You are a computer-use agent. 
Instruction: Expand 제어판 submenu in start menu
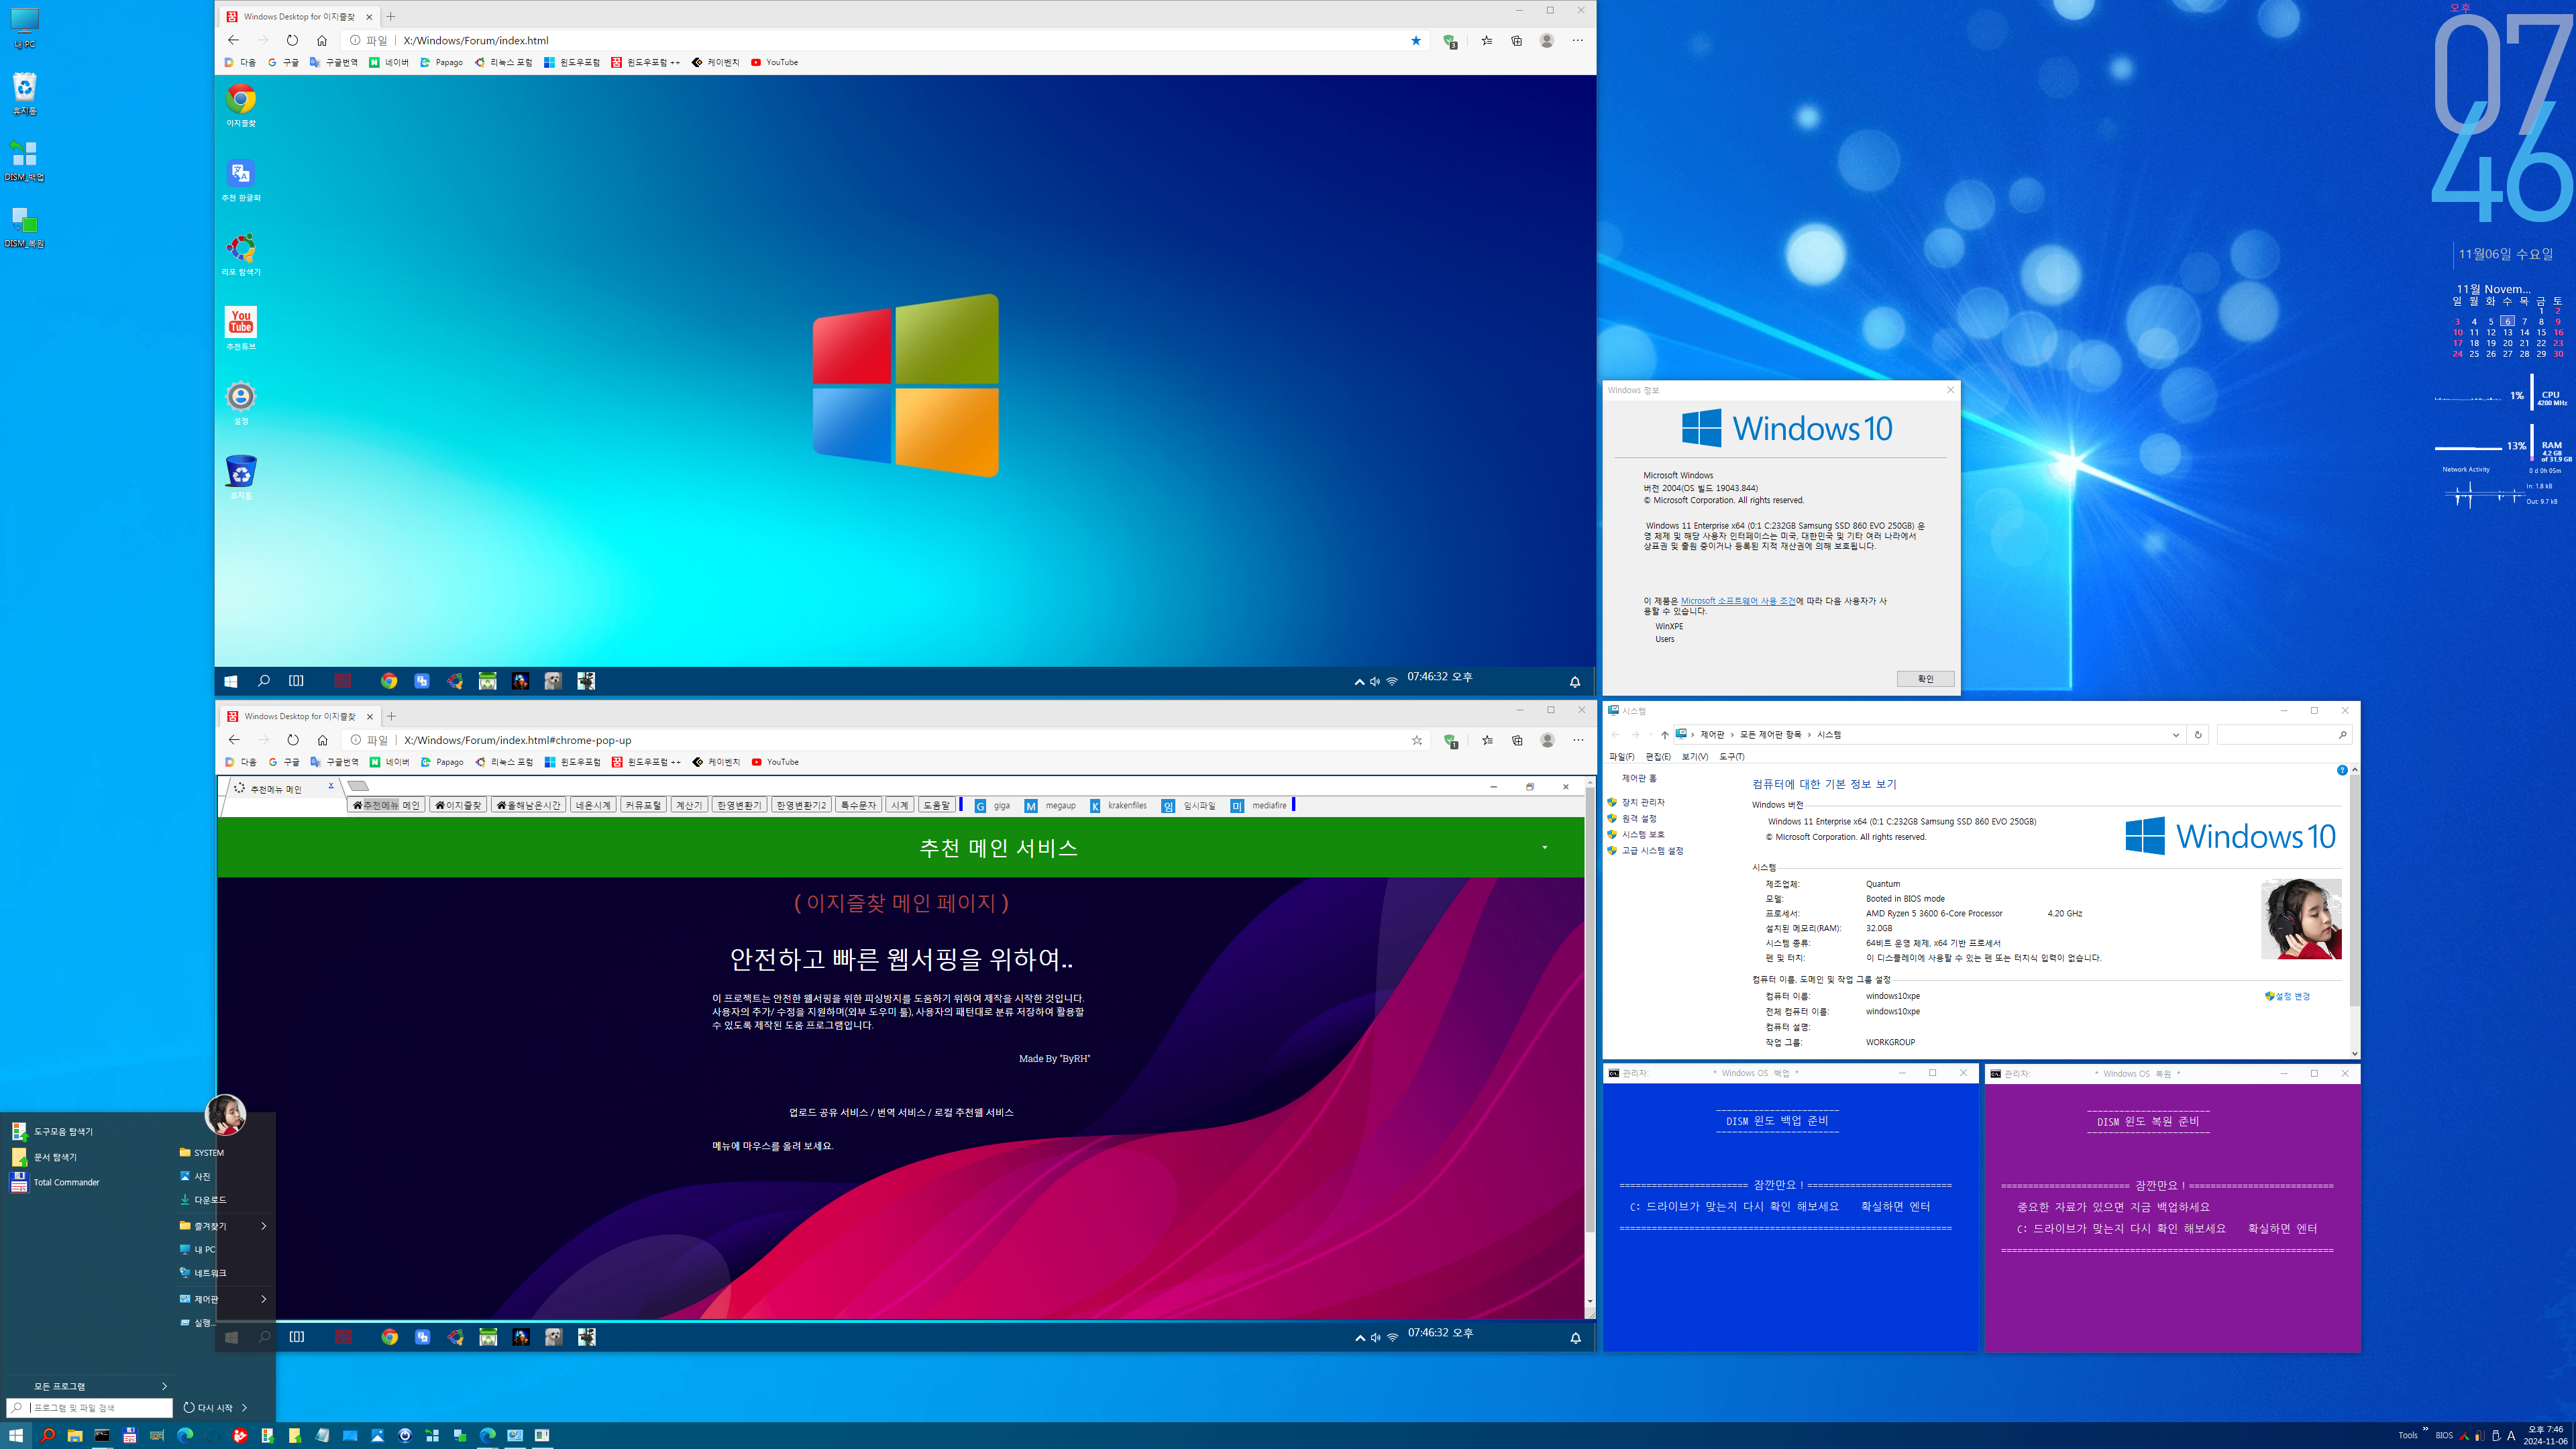tap(264, 1299)
